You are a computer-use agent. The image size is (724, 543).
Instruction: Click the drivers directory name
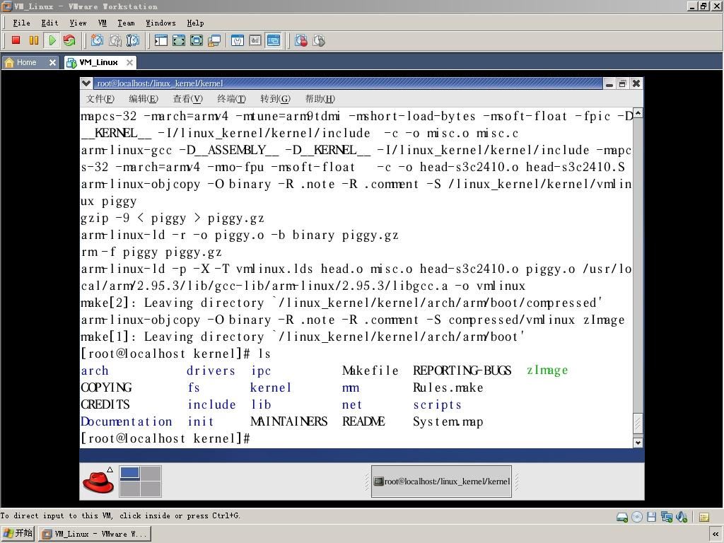(x=211, y=370)
